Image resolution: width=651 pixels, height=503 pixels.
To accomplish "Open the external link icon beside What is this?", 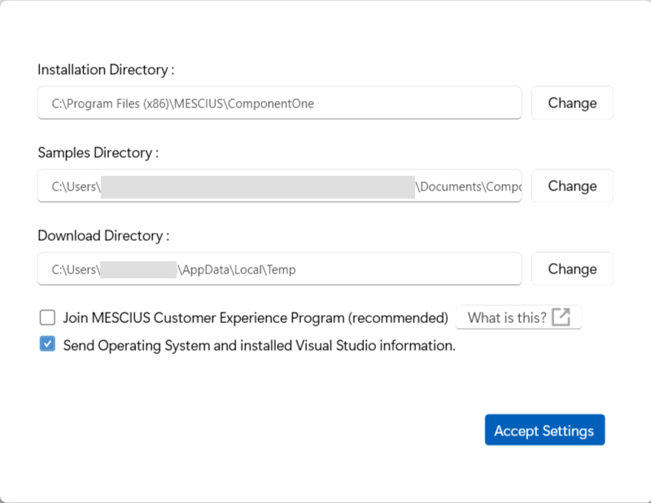I will pyautogui.click(x=561, y=317).
